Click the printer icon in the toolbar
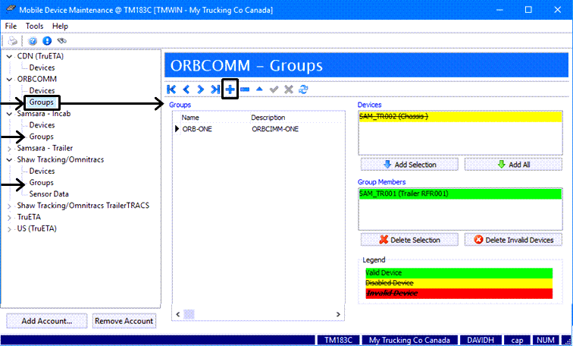 (13, 40)
